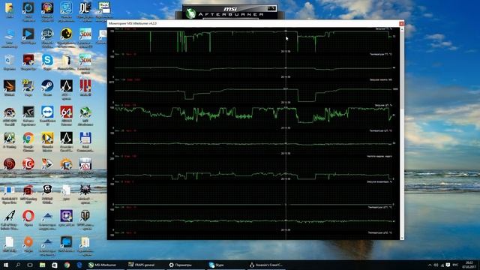Viewport: 480px width, 270px height.
Task: Show hidden system tray icons chevron
Action: click(430, 265)
